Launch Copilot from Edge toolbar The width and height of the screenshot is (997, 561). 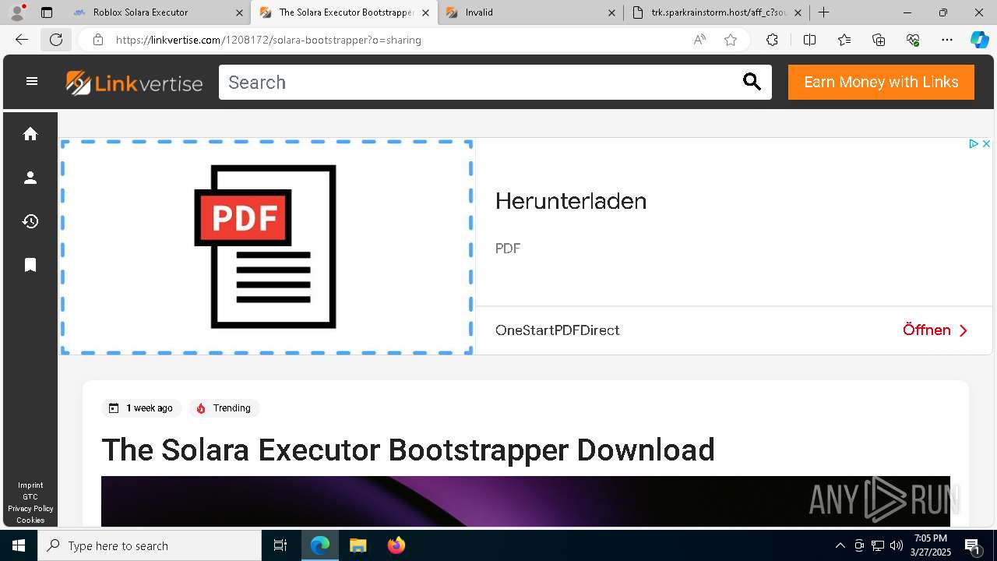pyautogui.click(x=979, y=40)
